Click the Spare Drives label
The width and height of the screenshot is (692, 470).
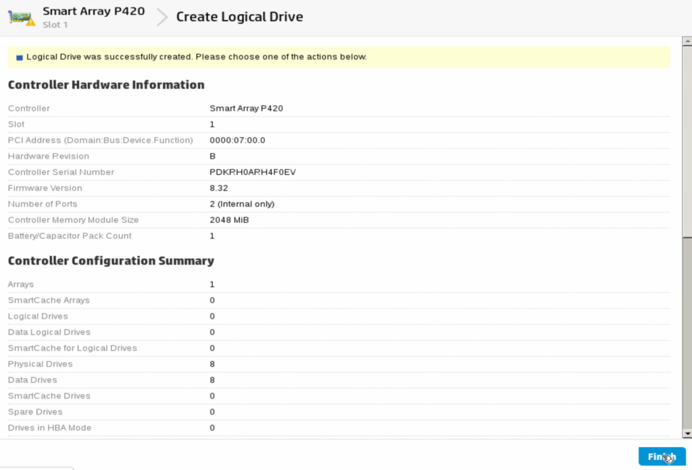point(35,412)
